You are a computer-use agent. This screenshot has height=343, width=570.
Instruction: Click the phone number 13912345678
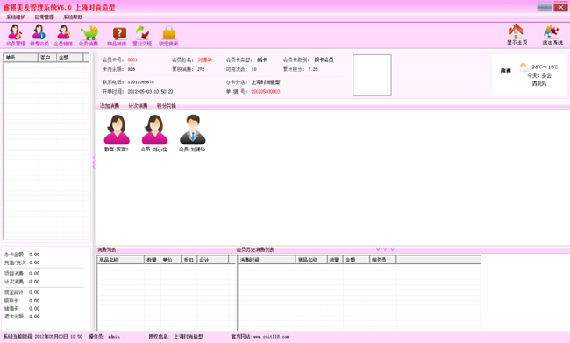click(140, 82)
